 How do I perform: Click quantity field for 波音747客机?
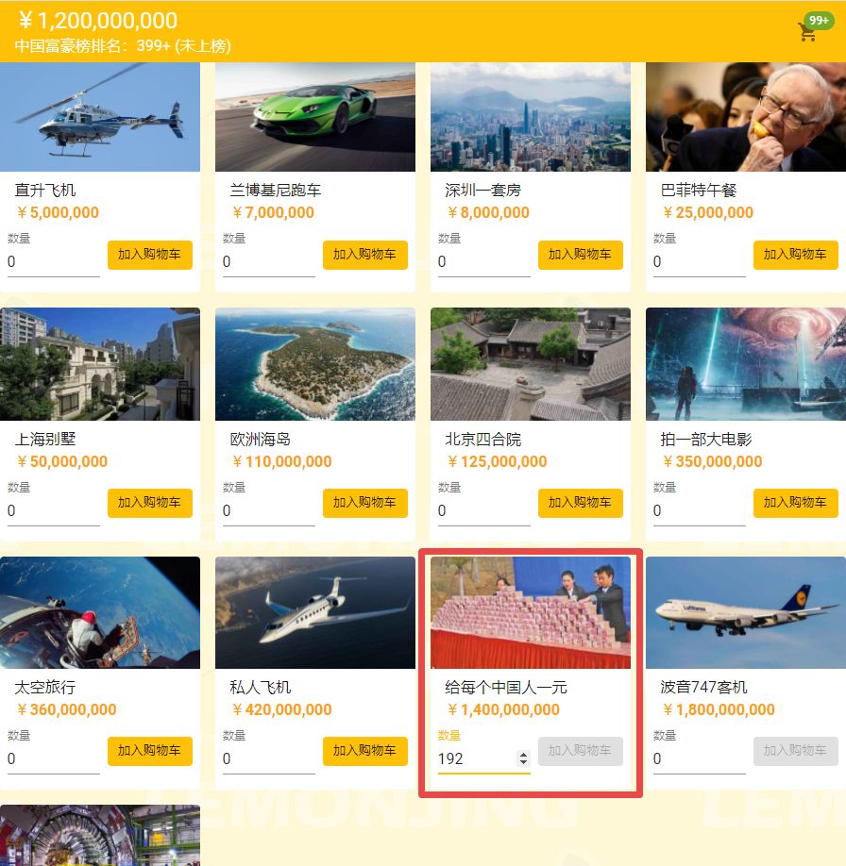click(x=699, y=758)
